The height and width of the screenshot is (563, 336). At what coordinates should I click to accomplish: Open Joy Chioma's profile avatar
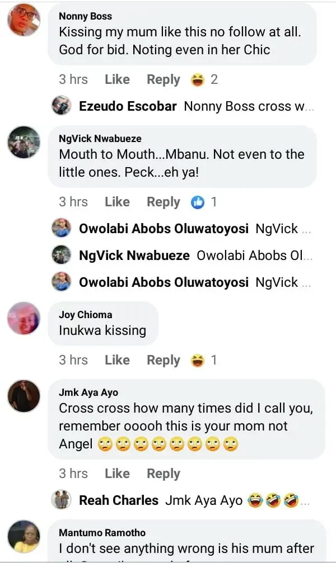(x=24, y=318)
